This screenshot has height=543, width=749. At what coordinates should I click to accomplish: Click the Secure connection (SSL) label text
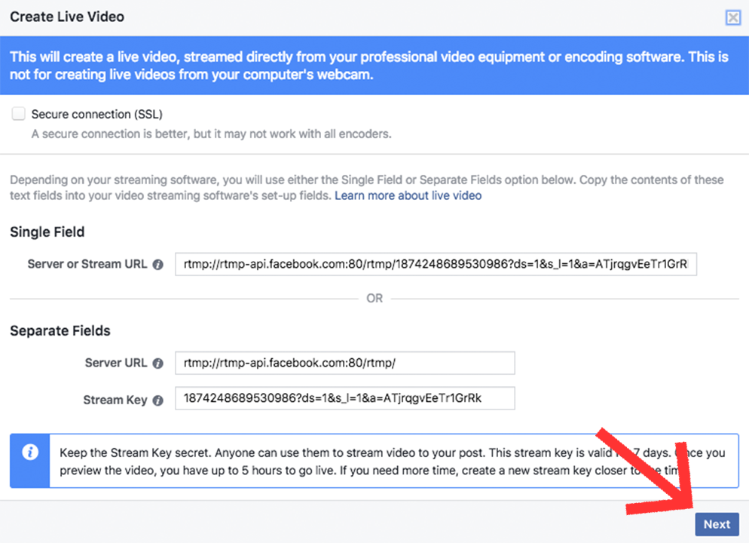(x=96, y=115)
